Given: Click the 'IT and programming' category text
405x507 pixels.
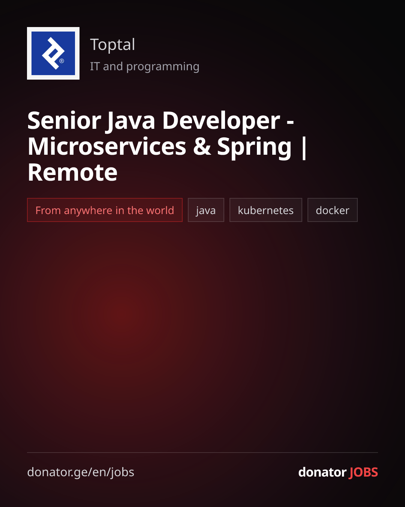Looking at the screenshot, I should pyautogui.click(x=144, y=66).
